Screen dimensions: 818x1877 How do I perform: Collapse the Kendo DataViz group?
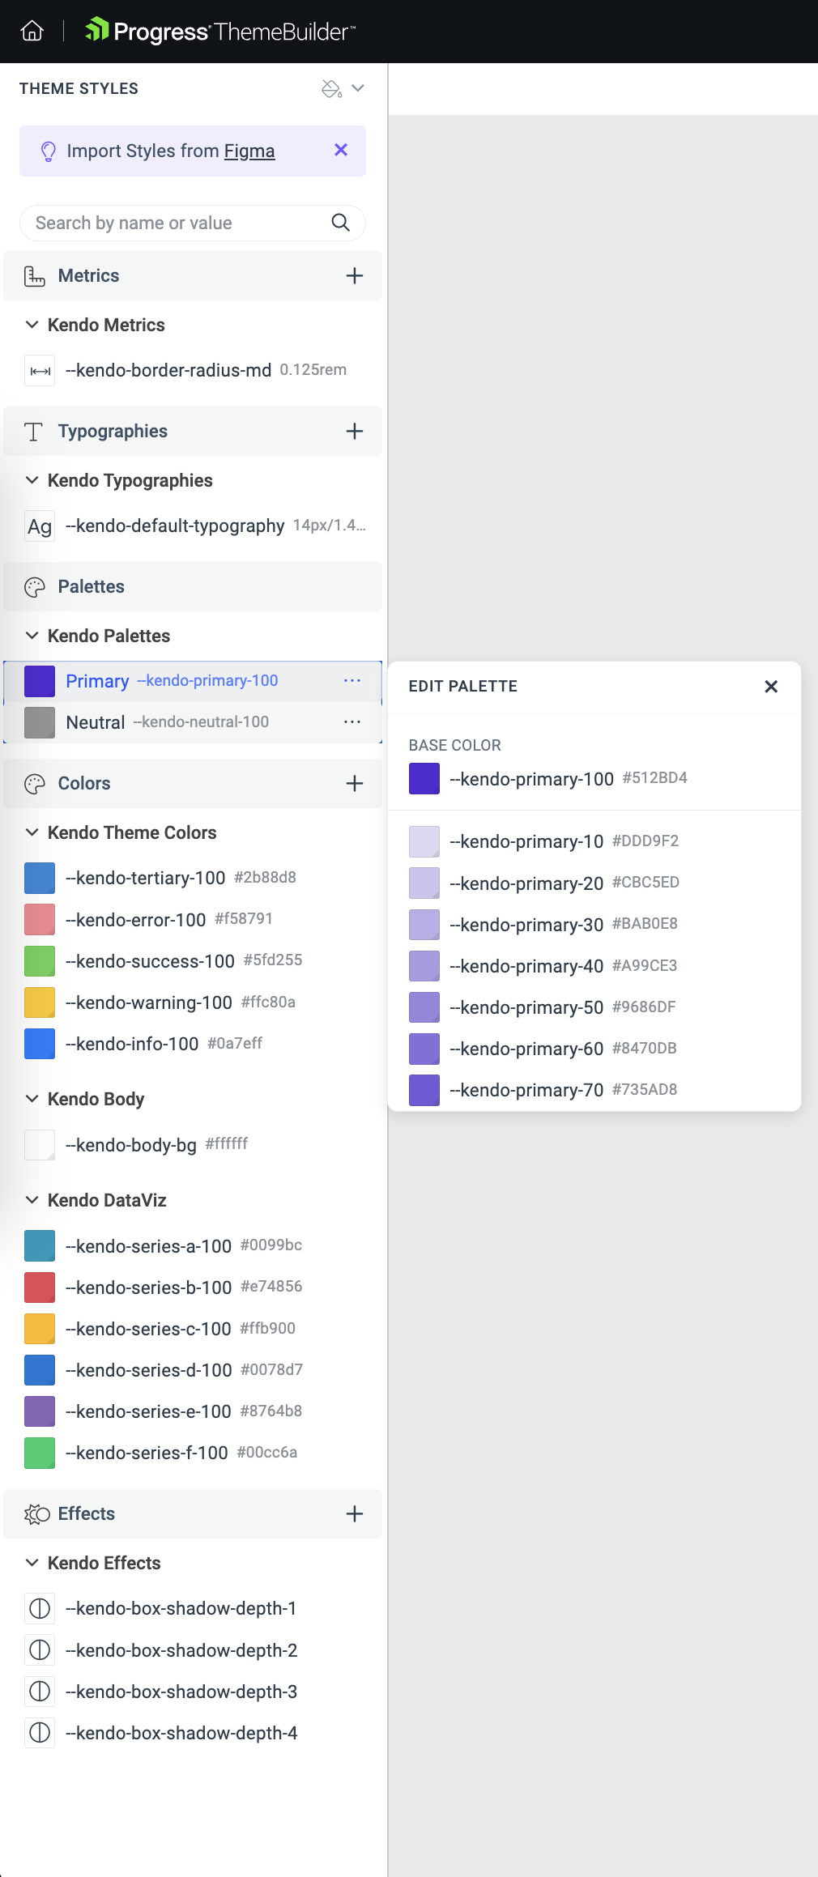tap(32, 1200)
